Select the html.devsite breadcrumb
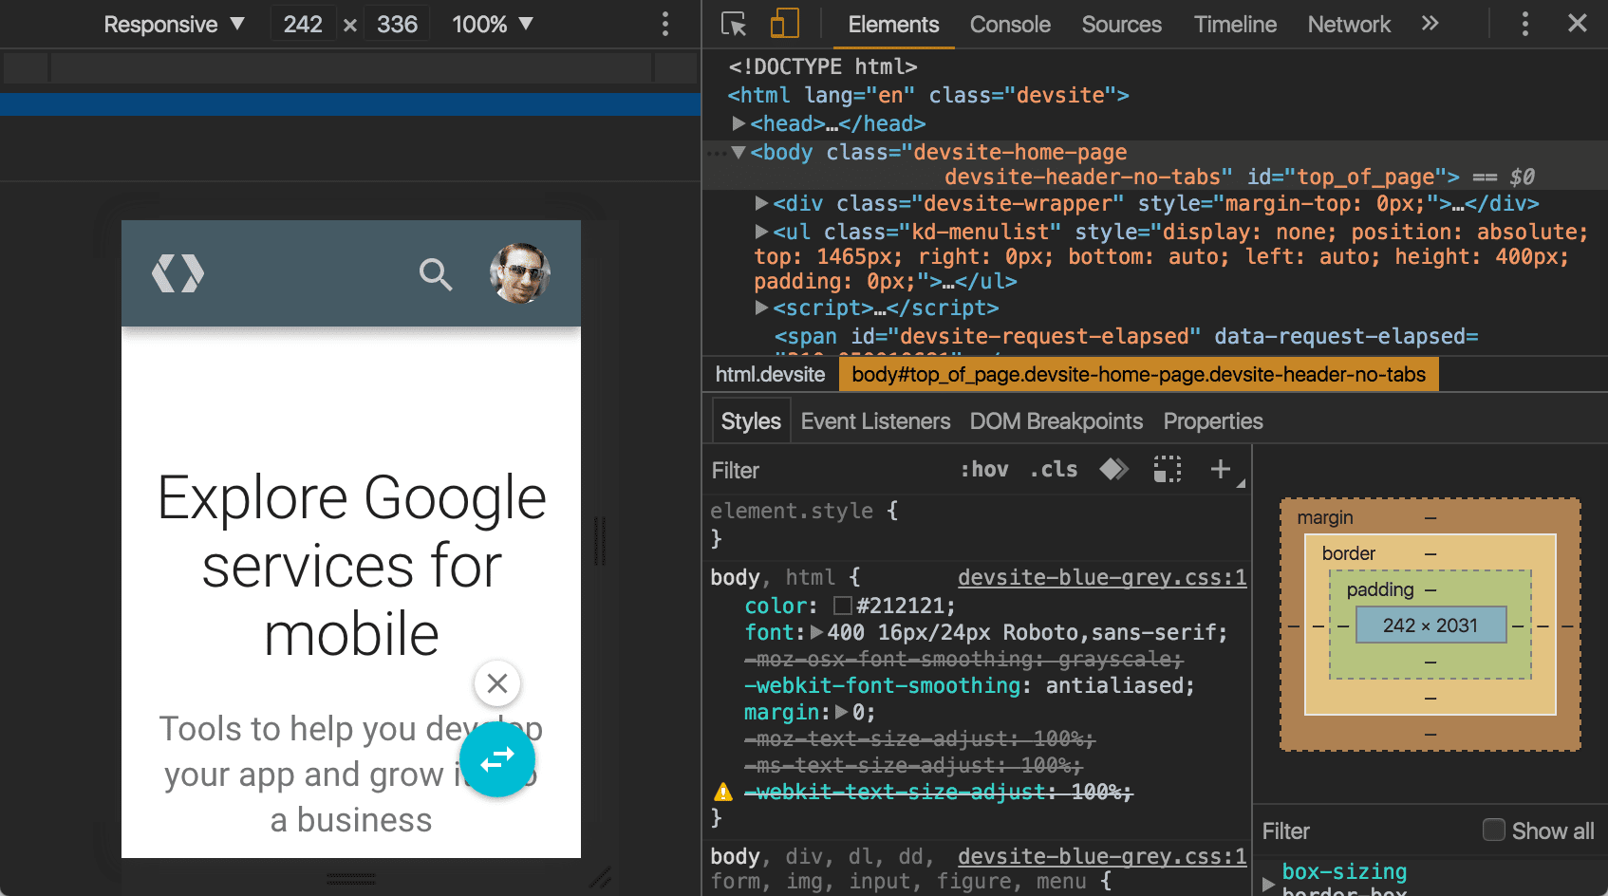This screenshot has width=1608, height=896. coord(770,374)
